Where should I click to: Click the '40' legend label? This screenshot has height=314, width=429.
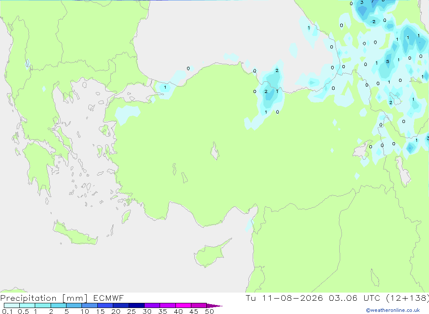(178, 311)
